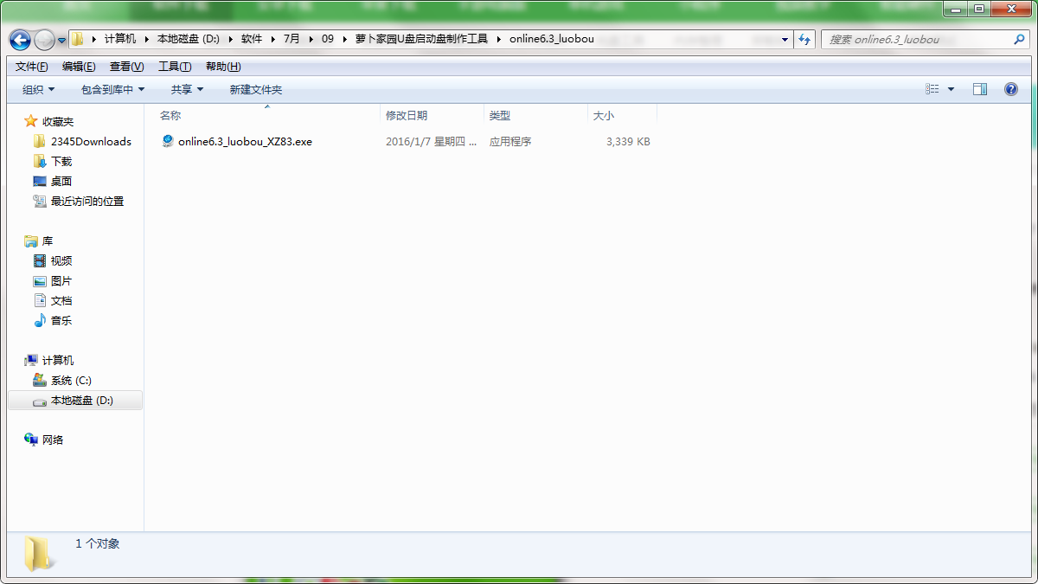Open the address bar history dropdown

pyautogui.click(x=785, y=39)
